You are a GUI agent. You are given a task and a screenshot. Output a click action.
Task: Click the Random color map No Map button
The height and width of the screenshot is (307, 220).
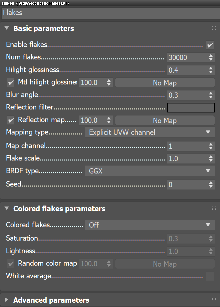coord(165,264)
